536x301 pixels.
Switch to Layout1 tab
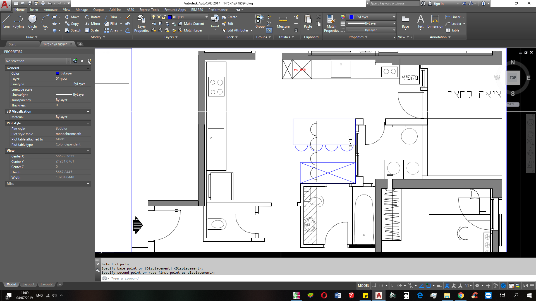28,284
